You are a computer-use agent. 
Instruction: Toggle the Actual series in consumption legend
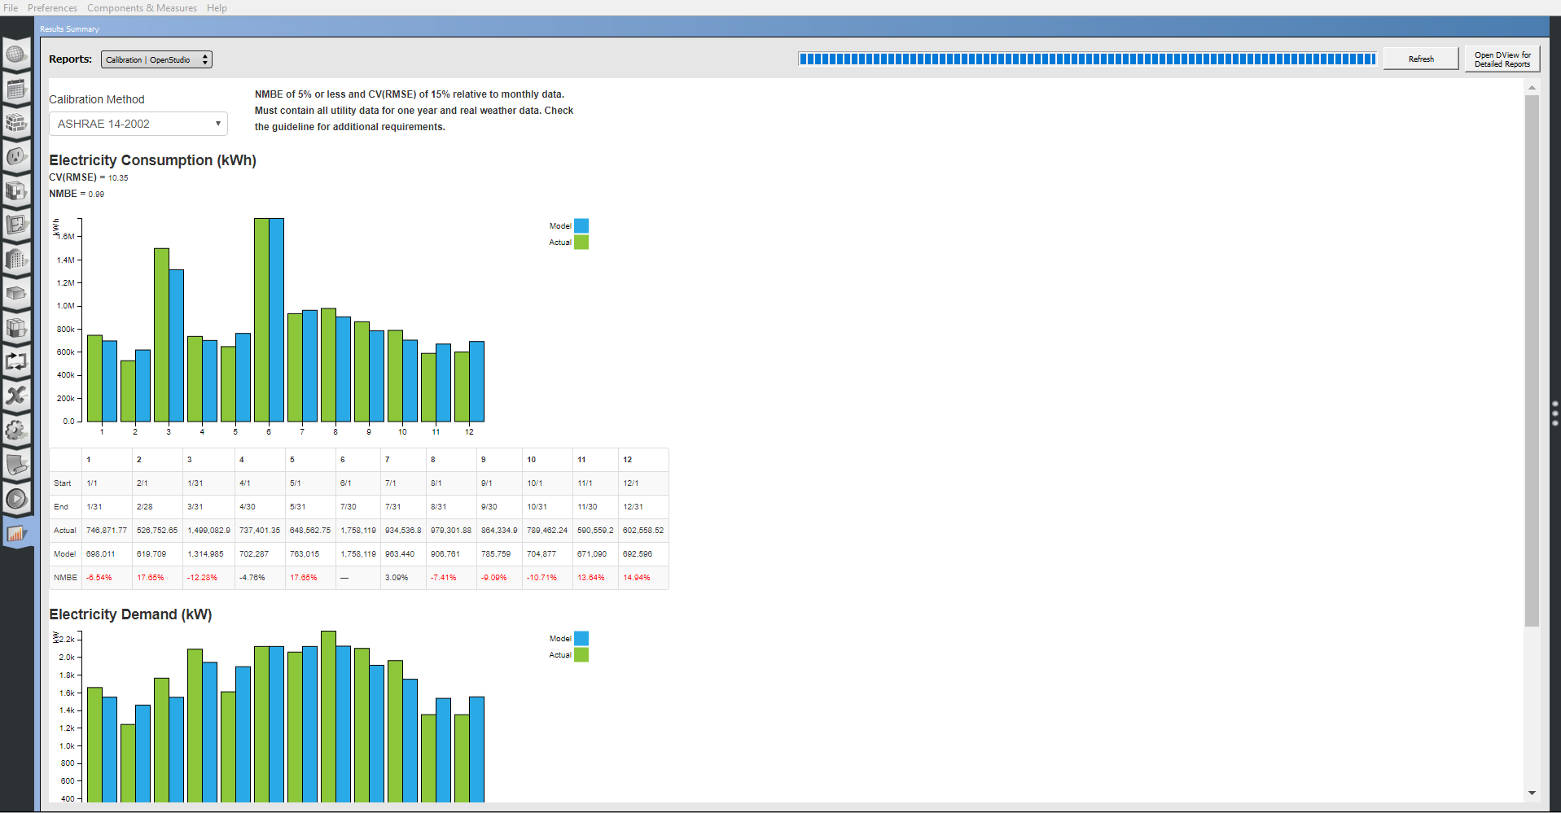point(581,242)
